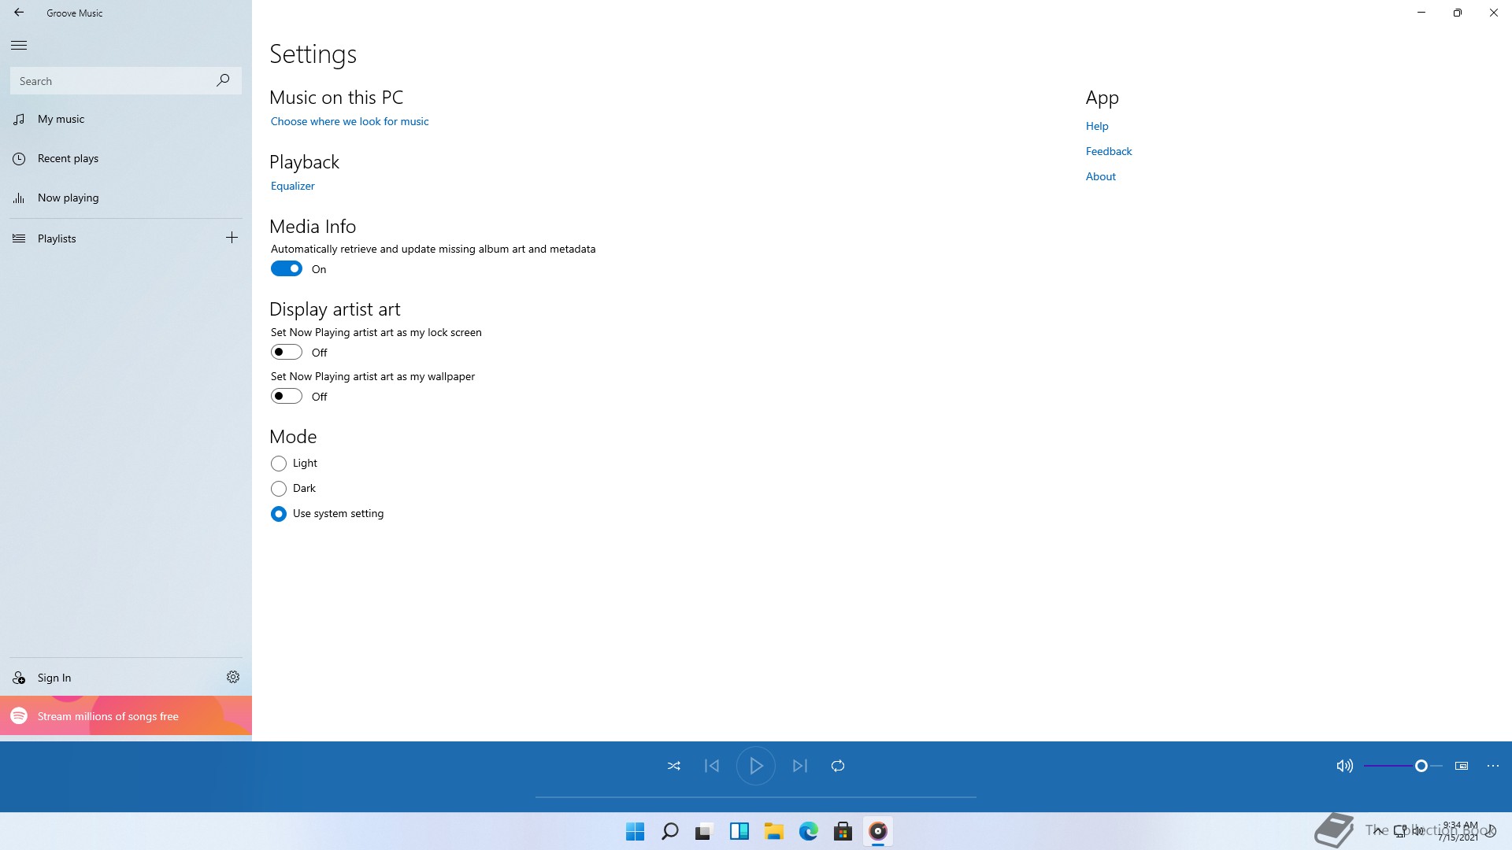Create new playlist with plus icon
The height and width of the screenshot is (850, 1512).
coord(232,238)
